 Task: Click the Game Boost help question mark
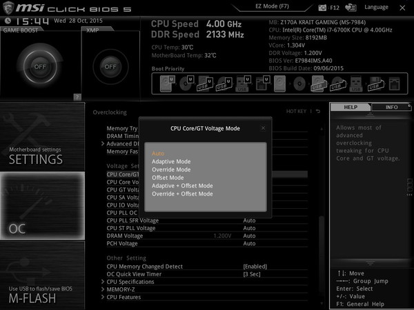click(77, 97)
